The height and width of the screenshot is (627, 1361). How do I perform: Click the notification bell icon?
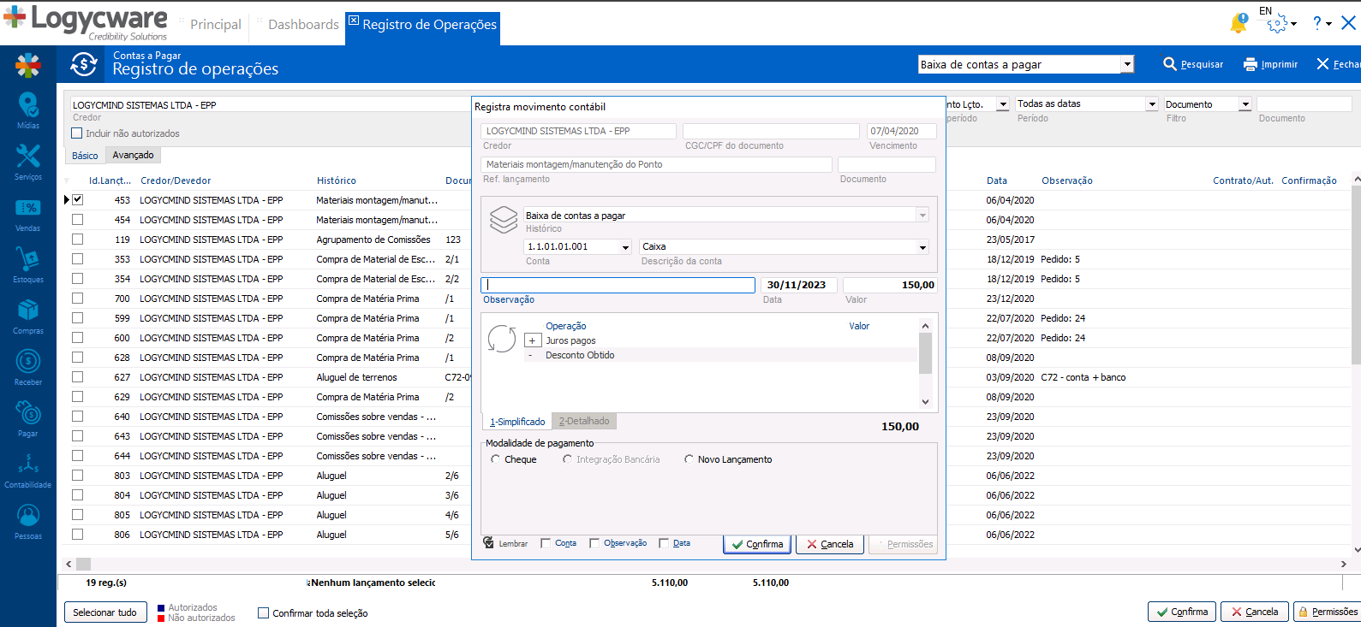pos(1238,24)
